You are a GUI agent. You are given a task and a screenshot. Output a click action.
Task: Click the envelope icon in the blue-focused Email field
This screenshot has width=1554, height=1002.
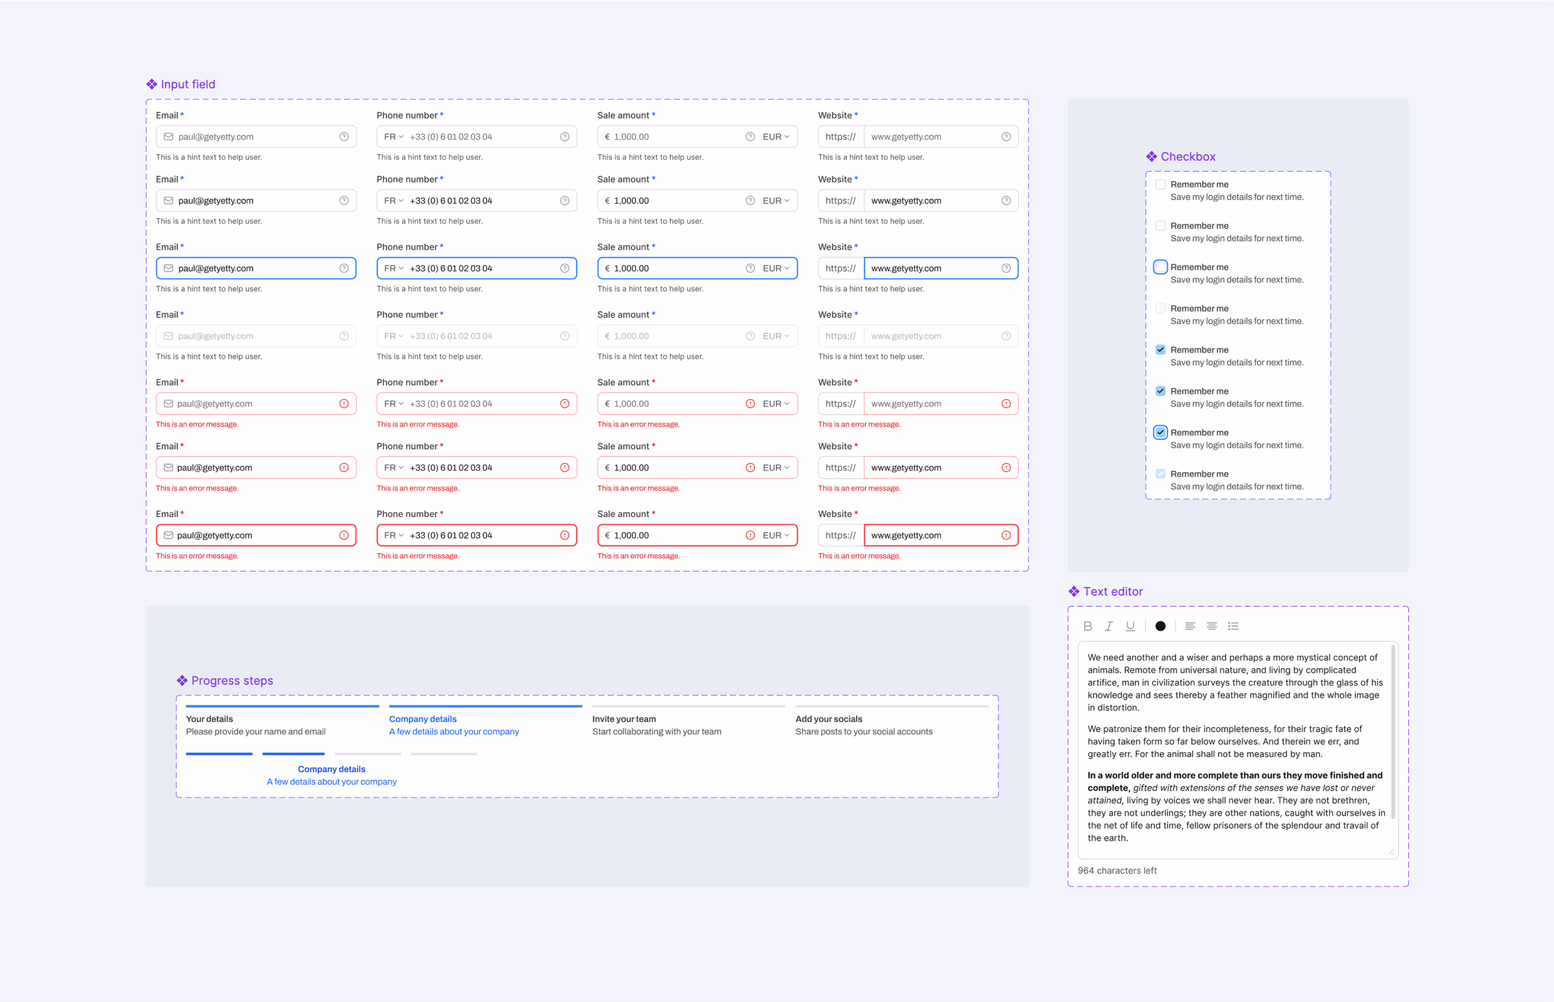[x=169, y=268]
